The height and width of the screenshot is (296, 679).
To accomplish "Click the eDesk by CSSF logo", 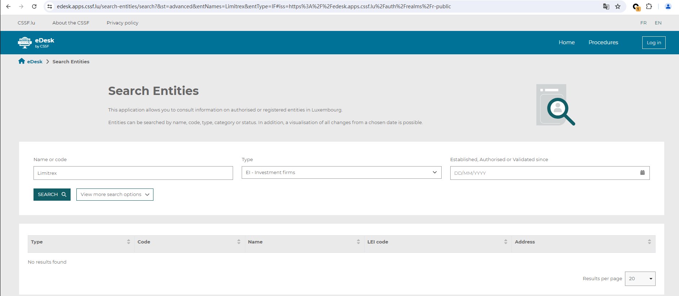I will click(x=36, y=42).
